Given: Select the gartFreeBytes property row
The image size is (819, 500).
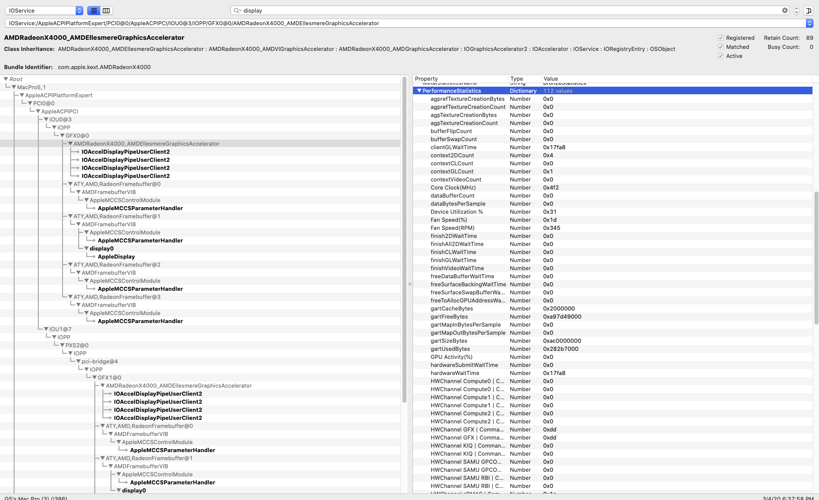Looking at the screenshot, I should tap(612, 317).
